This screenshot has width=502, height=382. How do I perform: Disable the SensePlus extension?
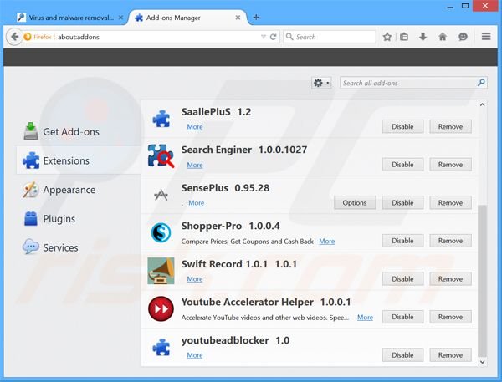402,202
